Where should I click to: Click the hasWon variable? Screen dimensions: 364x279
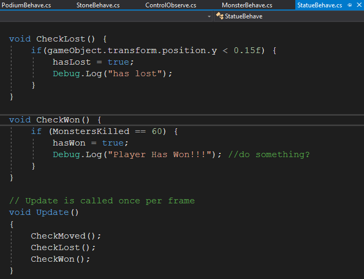coord(69,143)
